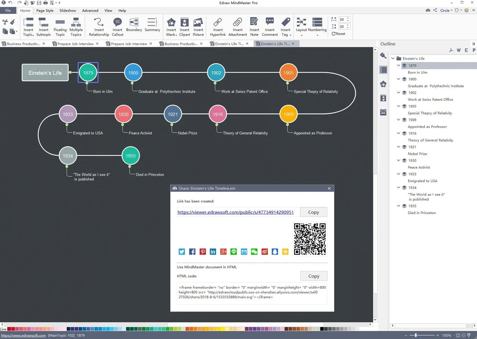Share on Twitter
This screenshot has height=339, width=477.
tap(182, 252)
